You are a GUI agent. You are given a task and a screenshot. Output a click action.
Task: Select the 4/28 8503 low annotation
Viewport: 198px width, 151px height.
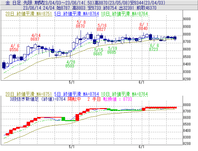tap(70, 64)
